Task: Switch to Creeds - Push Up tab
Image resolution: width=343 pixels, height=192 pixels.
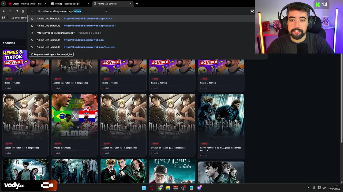Action: click(27, 4)
